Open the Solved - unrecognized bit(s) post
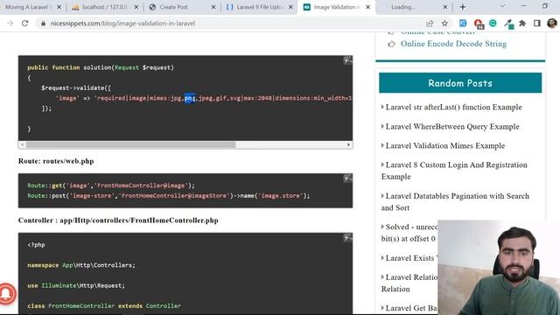Screen dimensions: 560x315 click(409, 233)
